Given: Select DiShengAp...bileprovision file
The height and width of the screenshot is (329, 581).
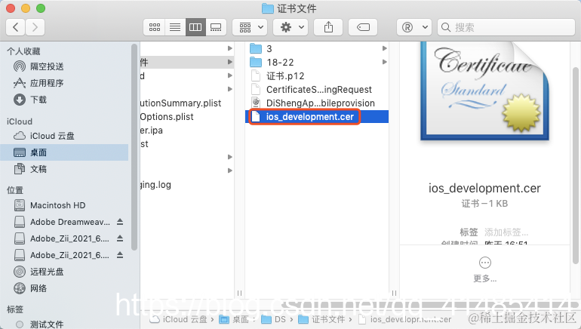Looking at the screenshot, I should tap(313, 103).
